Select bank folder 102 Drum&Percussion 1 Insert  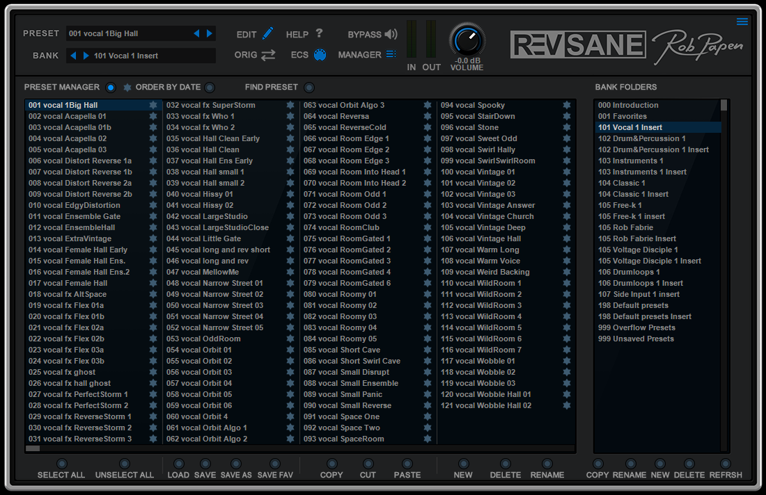(x=657, y=149)
